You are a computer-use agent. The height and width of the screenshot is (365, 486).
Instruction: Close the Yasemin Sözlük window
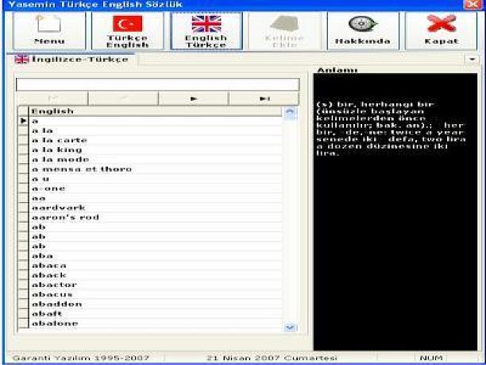tap(473, 4)
